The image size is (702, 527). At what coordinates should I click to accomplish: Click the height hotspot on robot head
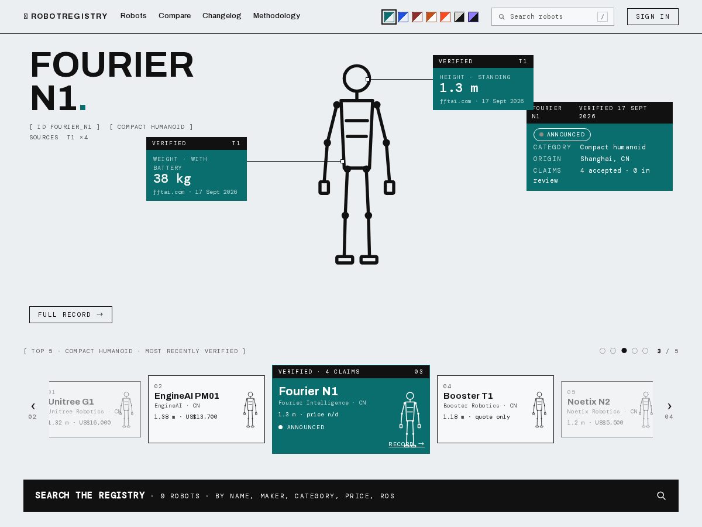pyautogui.click(x=367, y=79)
